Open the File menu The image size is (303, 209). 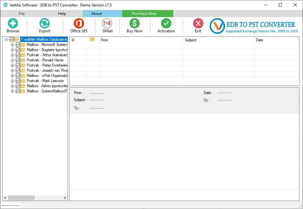coord(22,14)
